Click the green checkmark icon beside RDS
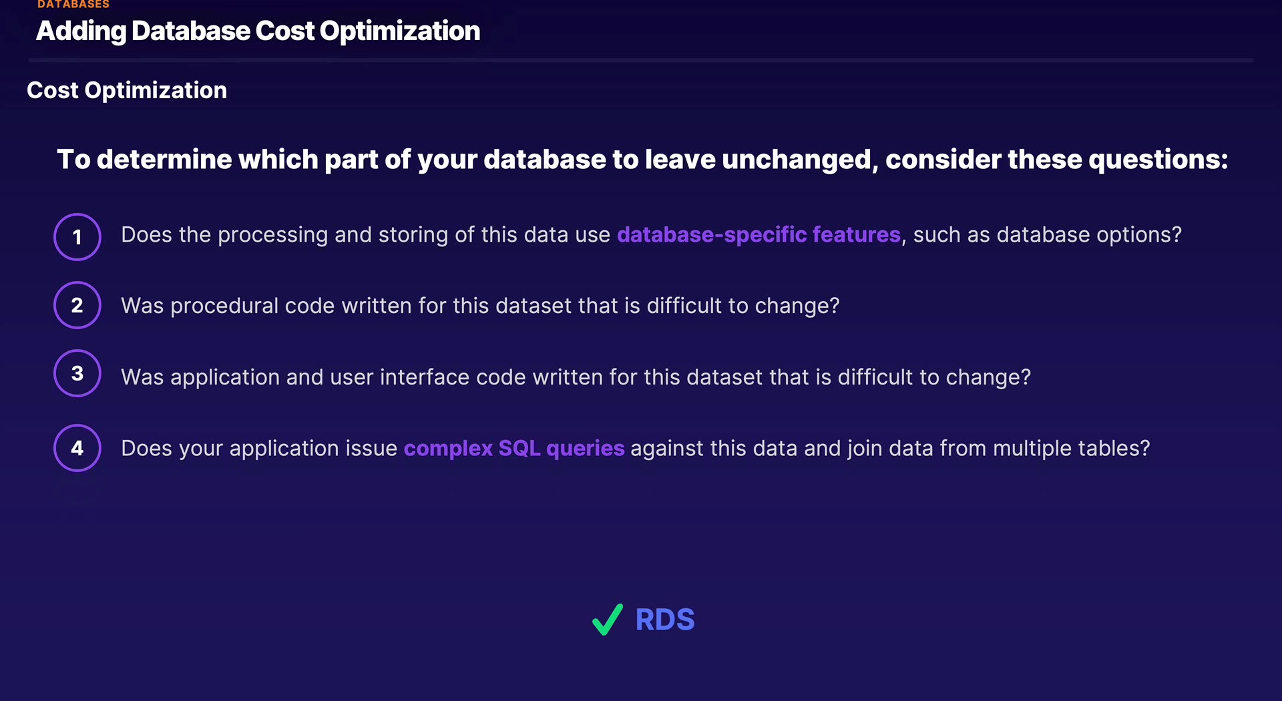The image size is (1282, 701). tap(607, 620)
